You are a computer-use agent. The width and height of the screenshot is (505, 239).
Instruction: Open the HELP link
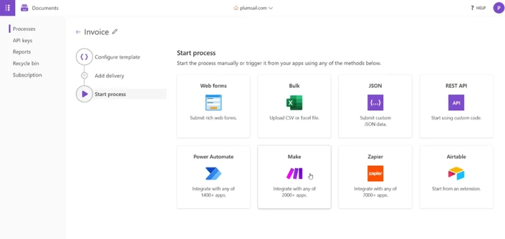click(478, 8)
